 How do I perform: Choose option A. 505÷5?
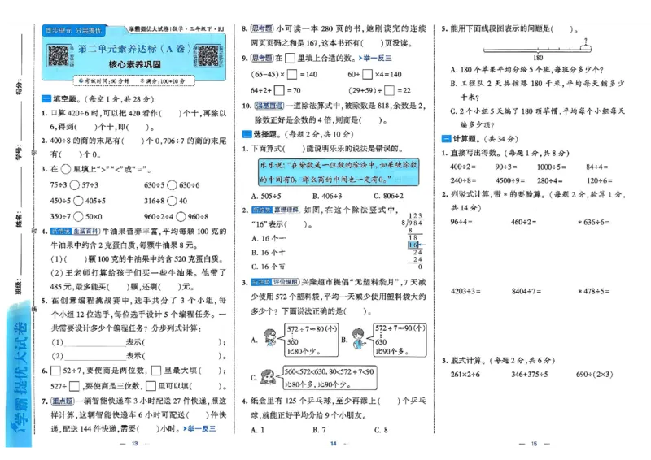[266, 196]
